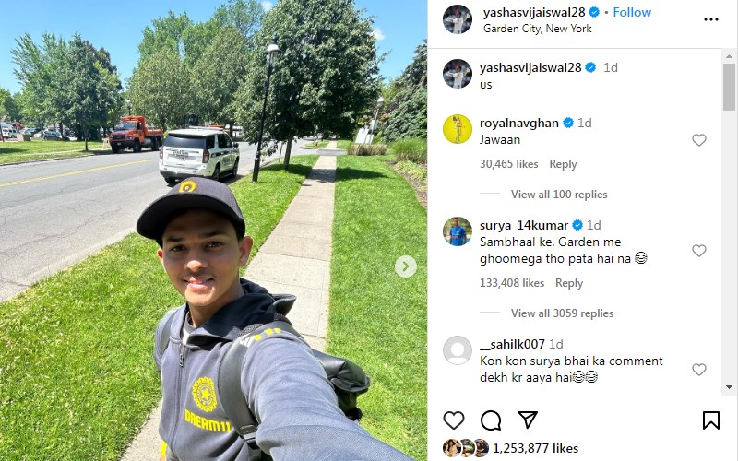View the 1,253,877 likes list
The width and height of the screenshot is (738, 461).
(x=535, y=448)
